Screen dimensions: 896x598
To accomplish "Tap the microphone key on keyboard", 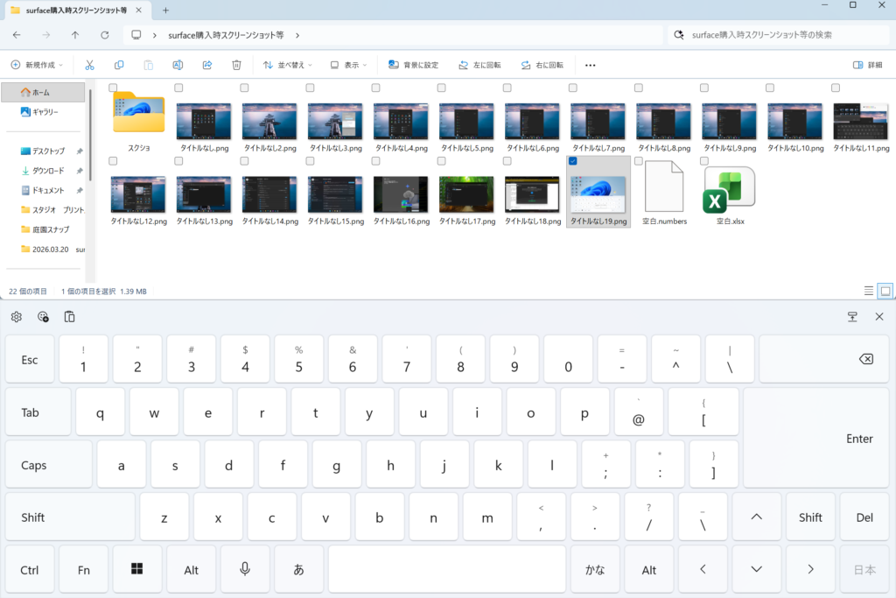I will pos(245,569).
